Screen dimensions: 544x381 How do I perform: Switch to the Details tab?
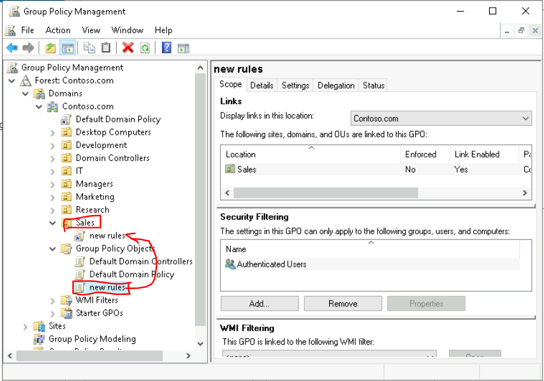[261, 85]
